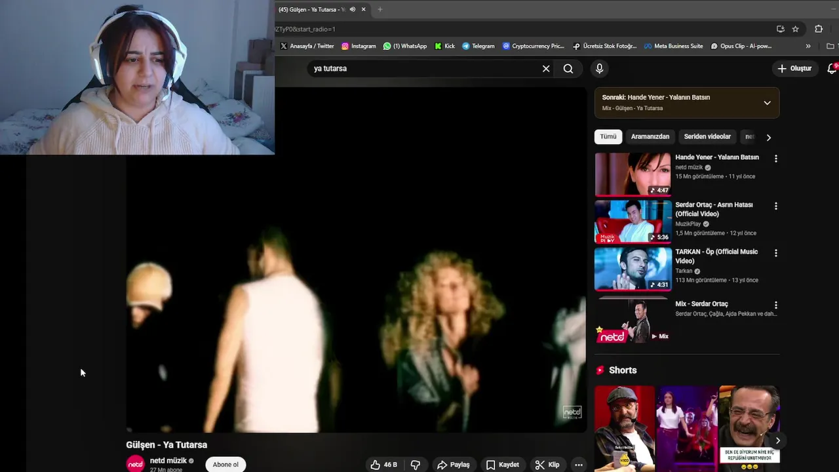Open the WhatsApp bookmark
This screenshot has width=839, height=472.
(405, 46)
